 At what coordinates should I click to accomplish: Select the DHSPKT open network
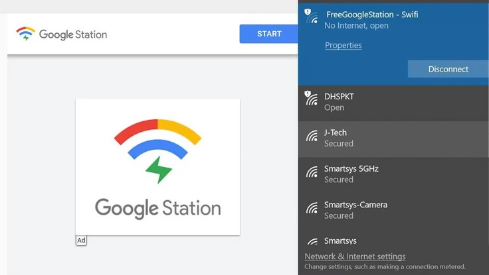pos(393,103)
